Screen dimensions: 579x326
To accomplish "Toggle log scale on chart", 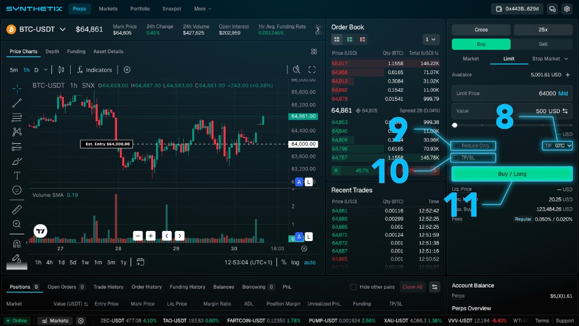I will coord(295,262).
